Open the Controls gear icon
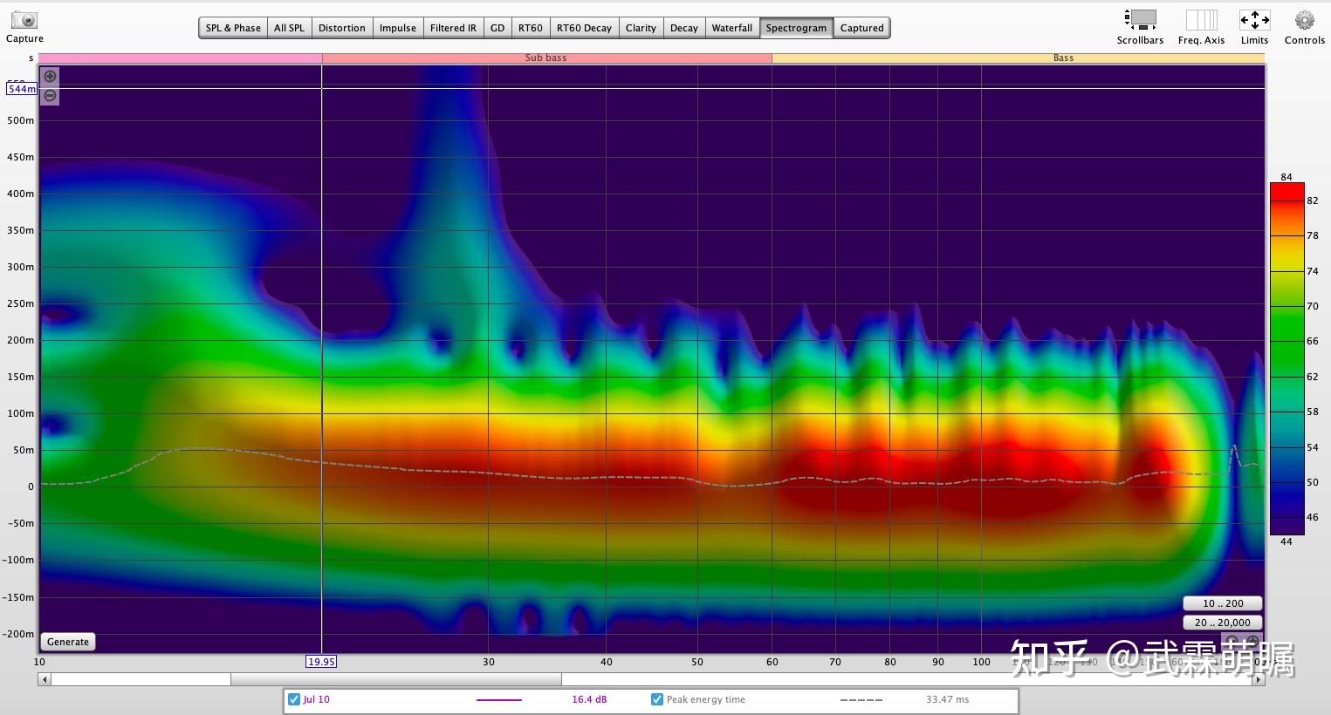The height and width of the screenshot is (715, 1331). [x=1304, y=19]
